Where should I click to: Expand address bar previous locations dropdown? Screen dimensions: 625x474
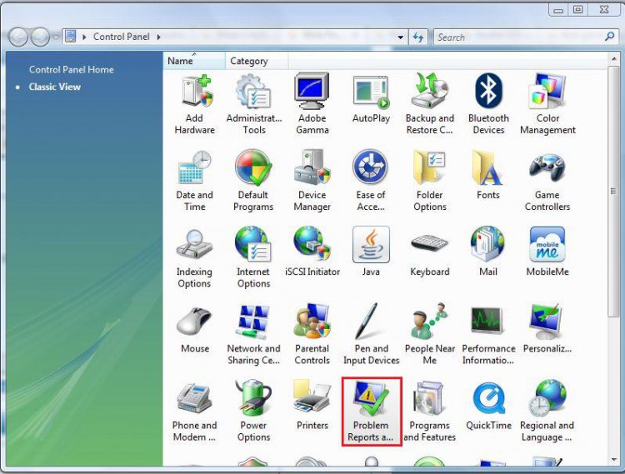(x=400, y=37)
